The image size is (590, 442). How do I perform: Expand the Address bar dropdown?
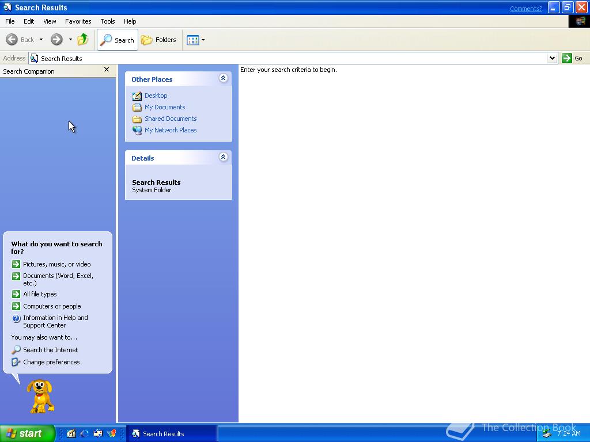pos(552,58)
